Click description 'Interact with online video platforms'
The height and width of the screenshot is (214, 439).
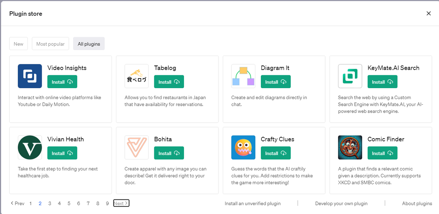(60, 101)
